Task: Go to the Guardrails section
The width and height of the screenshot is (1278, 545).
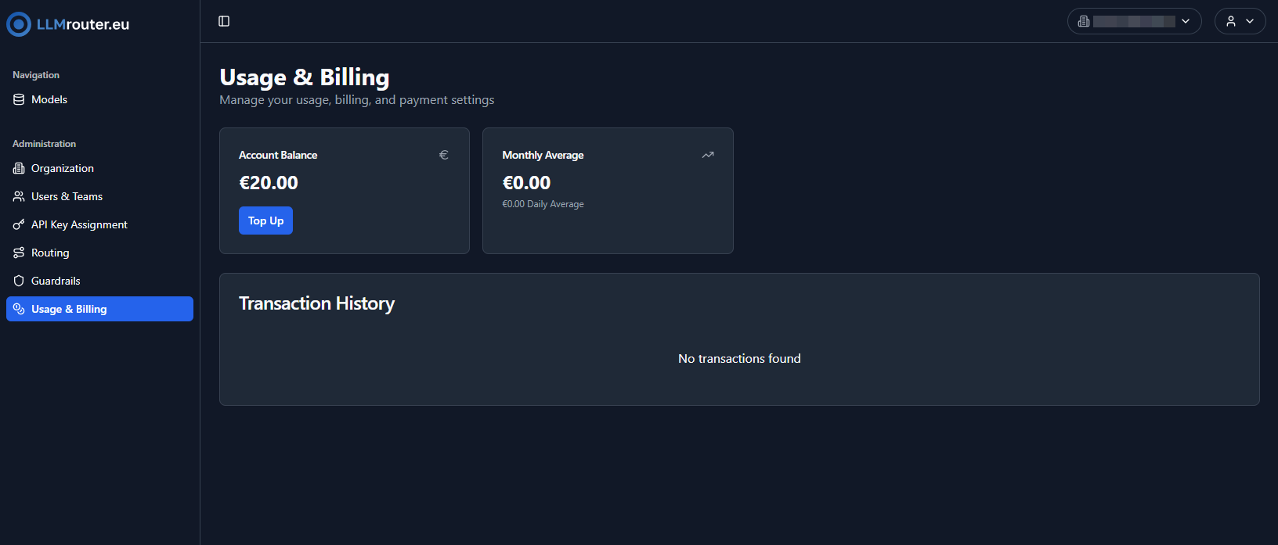Action: tap(56, 281)
